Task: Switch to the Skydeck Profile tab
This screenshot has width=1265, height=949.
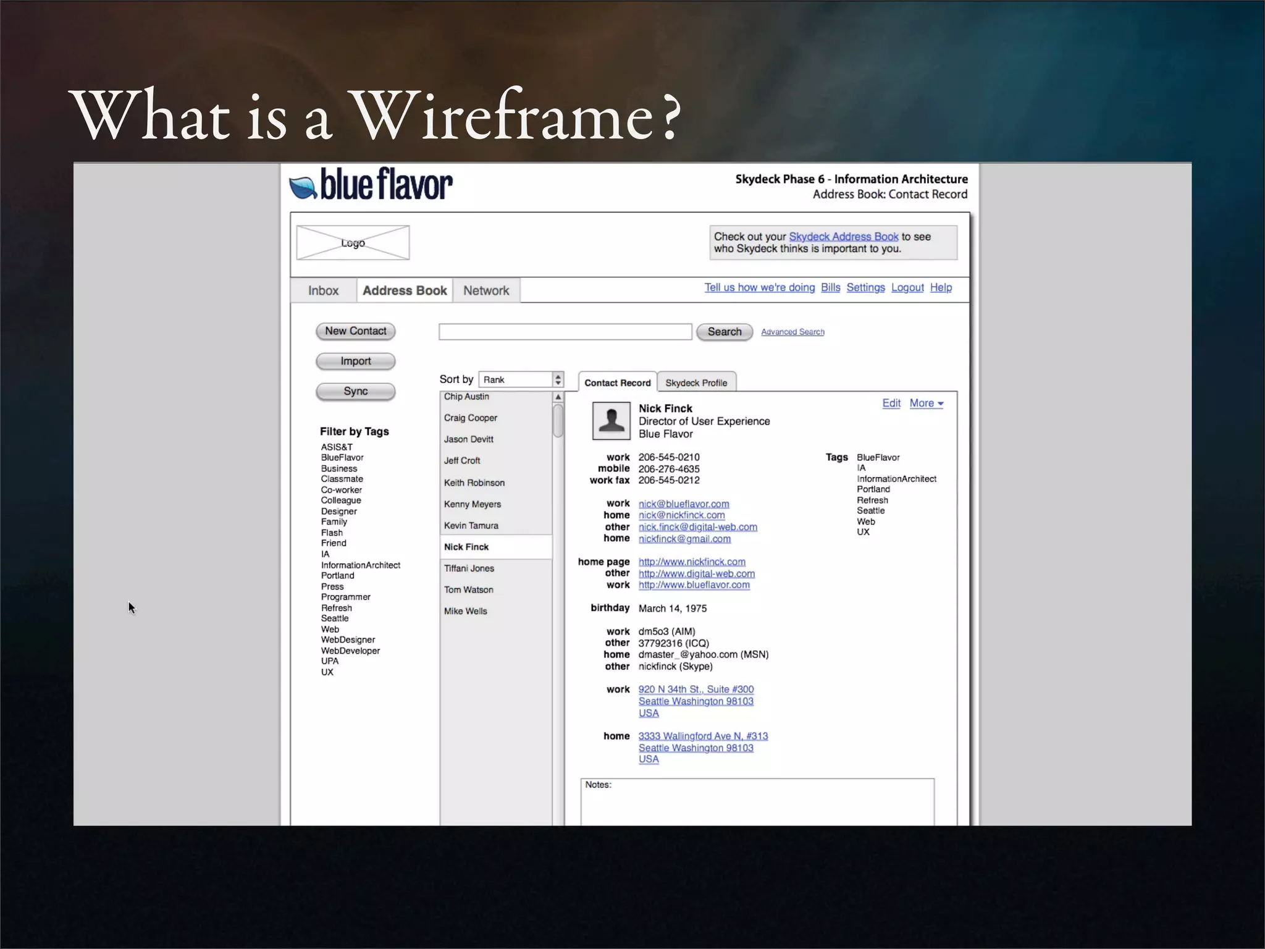Action: pyautogui.click(x=696, y=382)
